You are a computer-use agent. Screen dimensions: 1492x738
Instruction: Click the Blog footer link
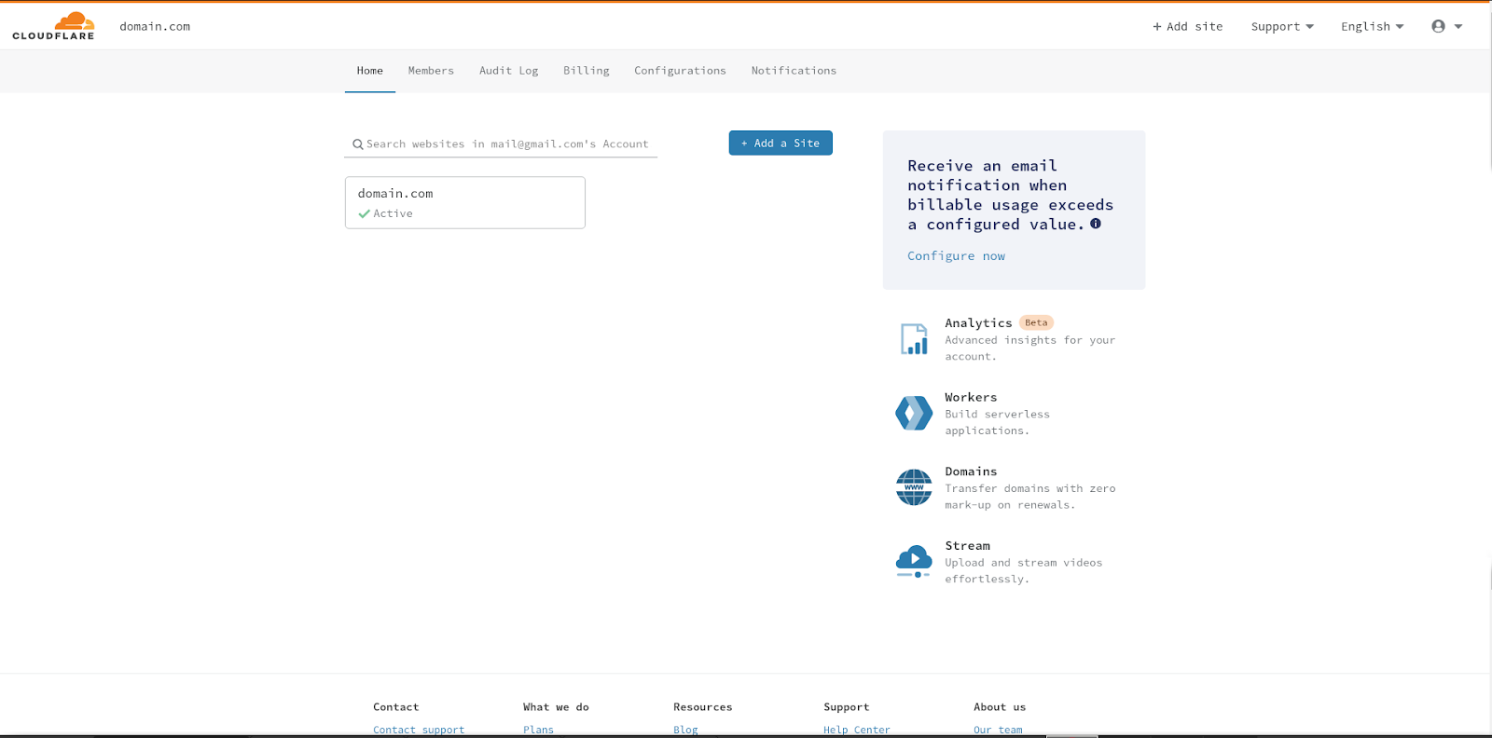[x=685, y=730]
